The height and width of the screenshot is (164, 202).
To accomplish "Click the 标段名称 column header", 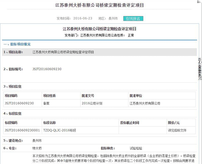I will (x=49, y=123).
